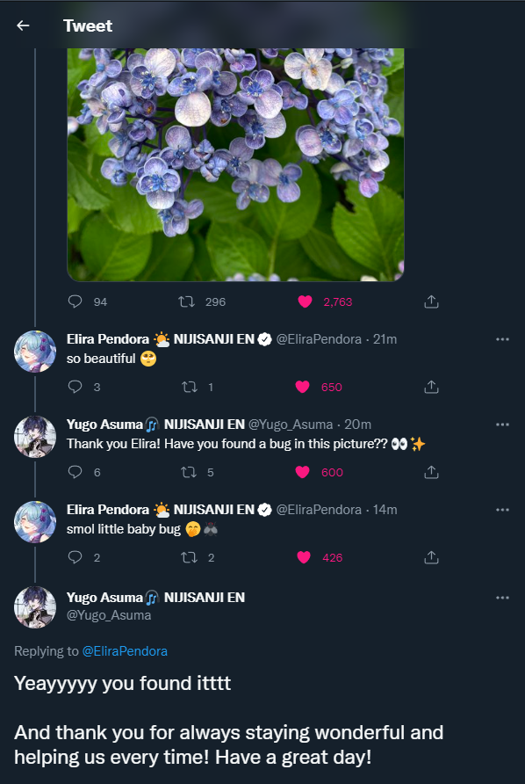This screenshot has width=525, height=784.
Task: Open more options for Elira's 'so beautiful' reply
Action: (502, 339)
